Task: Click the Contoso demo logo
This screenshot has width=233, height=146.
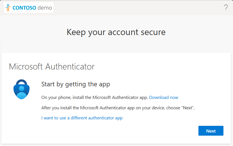Action: click(29, 8)
